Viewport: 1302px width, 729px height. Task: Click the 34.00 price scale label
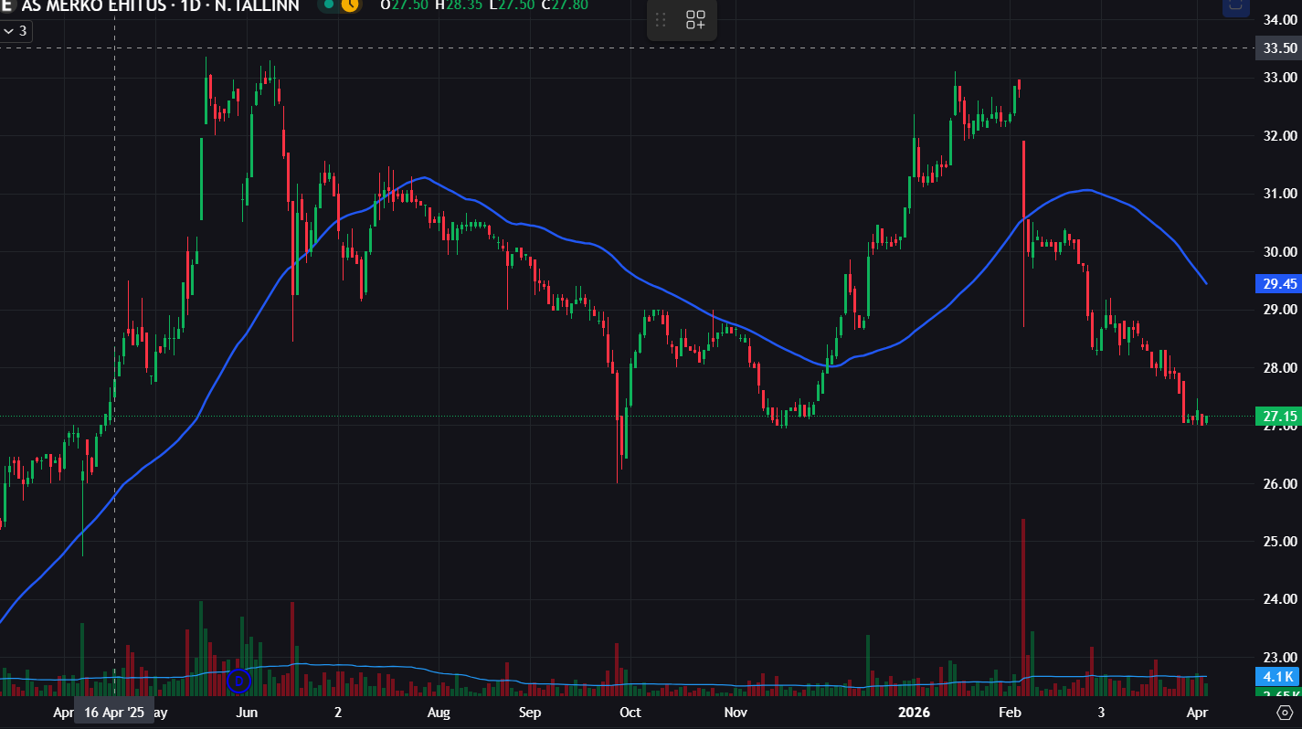pos(1280,19)
